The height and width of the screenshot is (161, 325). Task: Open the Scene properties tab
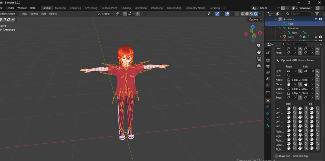[268, 79]
